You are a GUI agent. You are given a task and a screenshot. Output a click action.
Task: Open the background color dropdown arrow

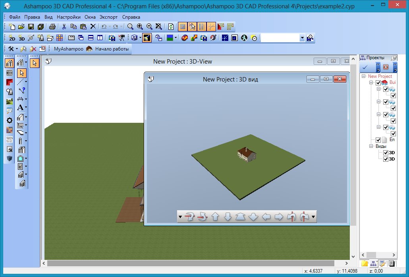coord(176,38)
